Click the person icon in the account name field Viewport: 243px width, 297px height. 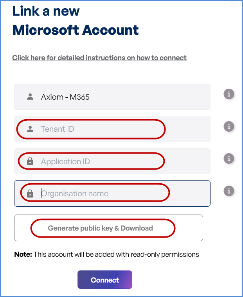click(x=30, y=97)
